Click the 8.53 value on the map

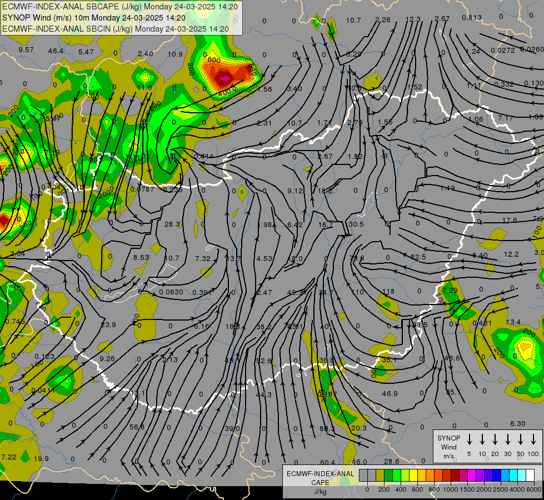coord(141,257)
